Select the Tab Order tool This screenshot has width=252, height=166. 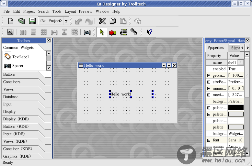(x=123, y=32)
